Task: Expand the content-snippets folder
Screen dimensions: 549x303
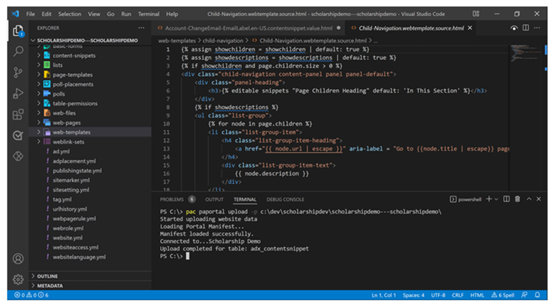Action: coord(74,56)
